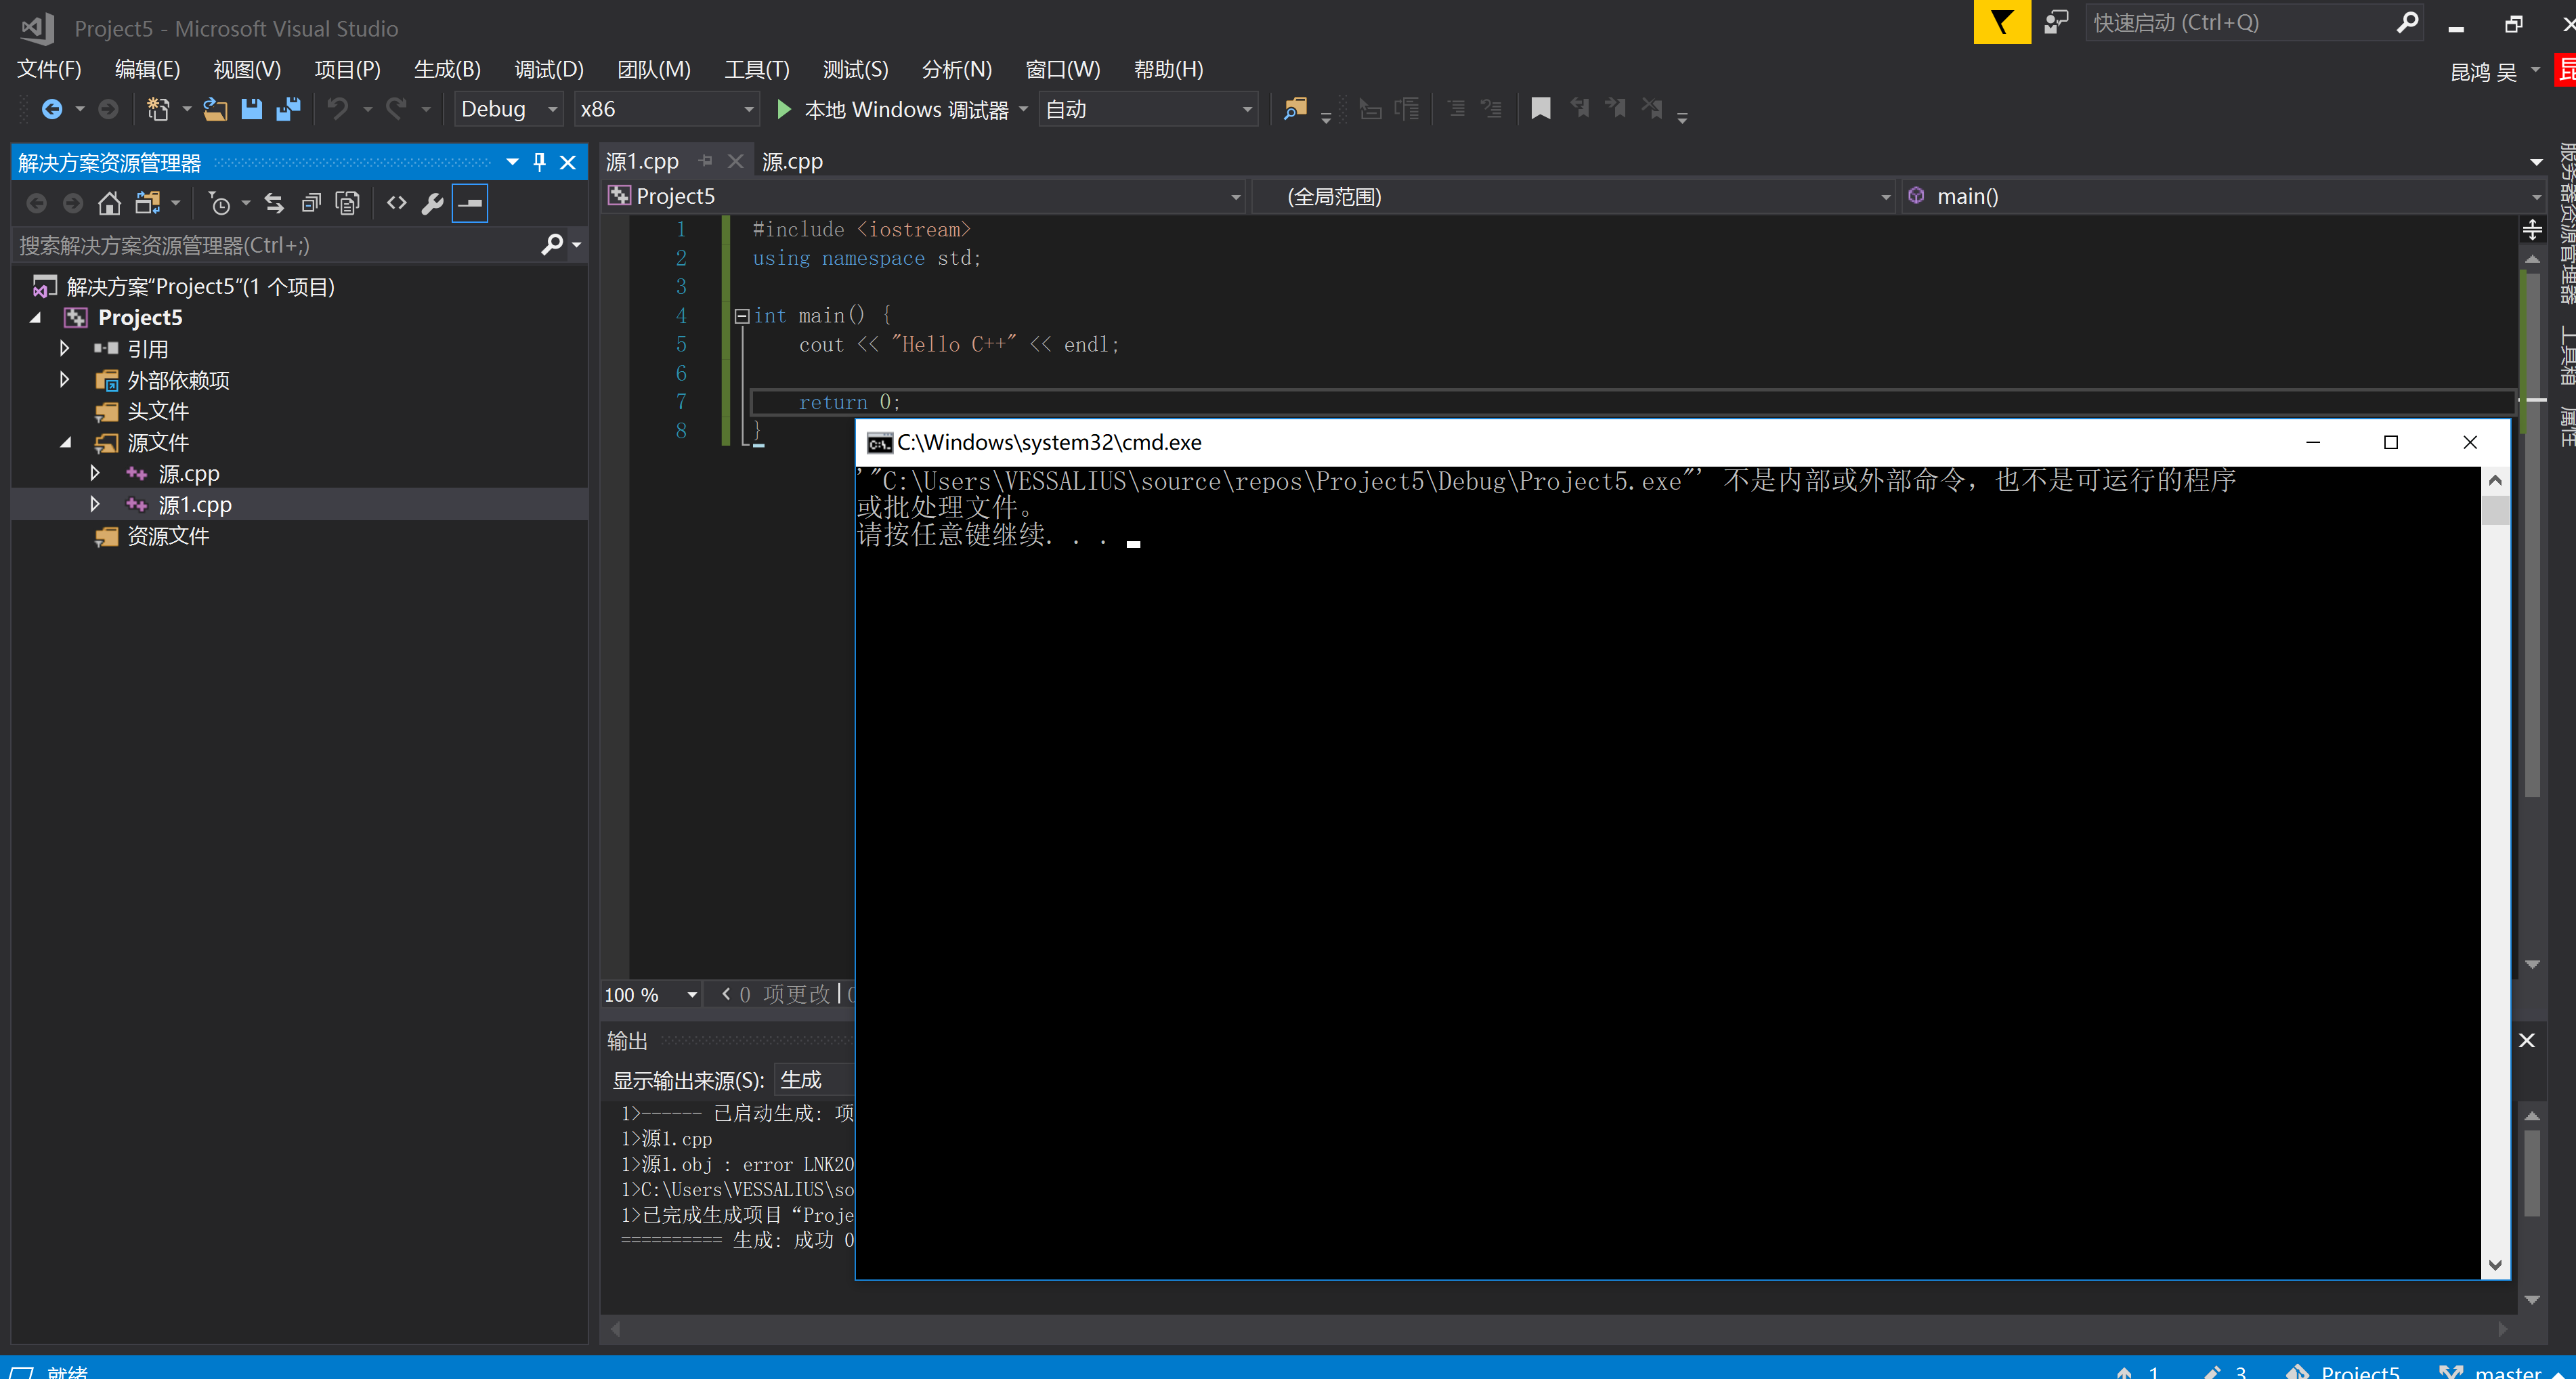Save the current file with disk icon

(251, 109)
